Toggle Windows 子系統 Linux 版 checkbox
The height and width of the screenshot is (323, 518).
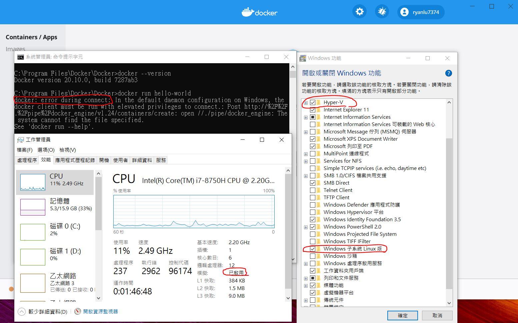point(313,249)
